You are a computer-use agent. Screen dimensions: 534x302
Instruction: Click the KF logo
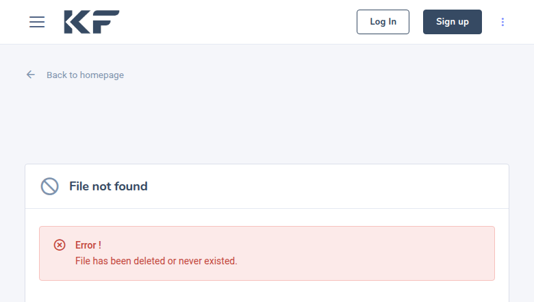pyautogui.click(x=92, y=22)
